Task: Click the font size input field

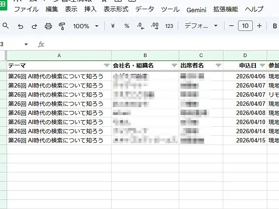Action: pos(245,26)
